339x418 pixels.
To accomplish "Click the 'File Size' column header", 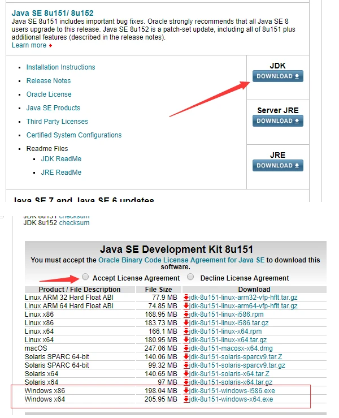I will (158, 290).
